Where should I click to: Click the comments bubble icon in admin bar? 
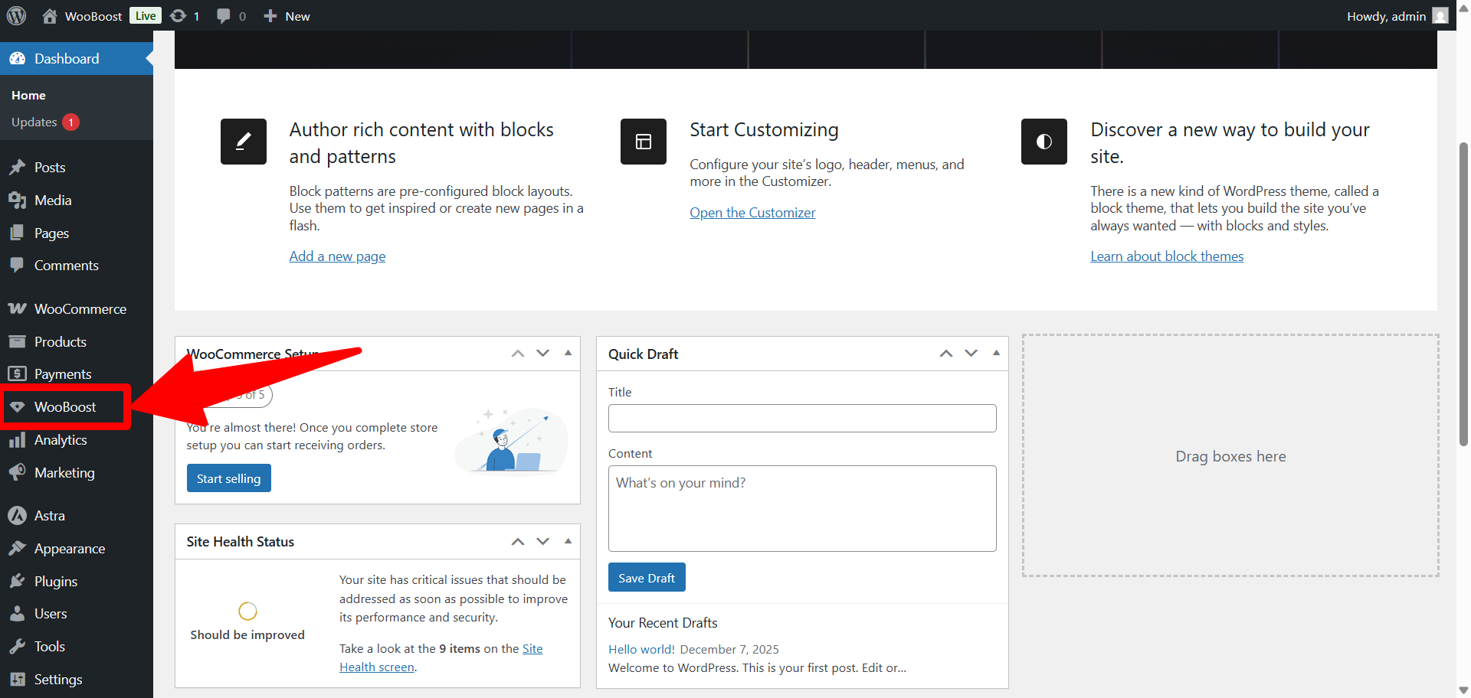click(x=224, y=16)
